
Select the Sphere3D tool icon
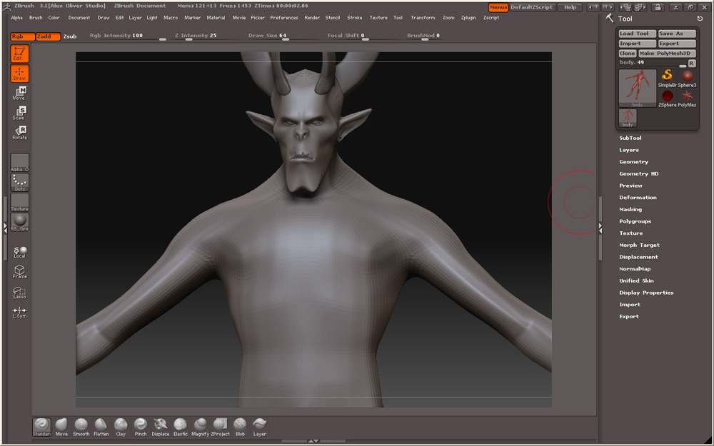[687, 78]
